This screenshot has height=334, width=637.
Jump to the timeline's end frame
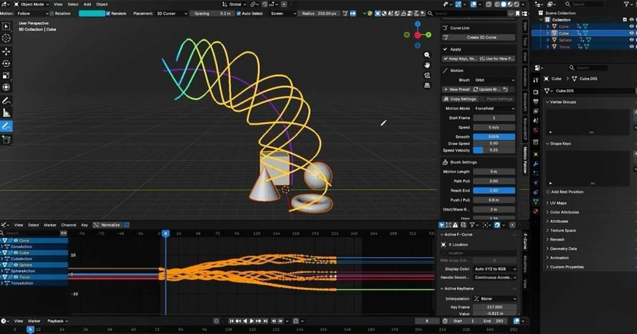(x=265, y=321)
